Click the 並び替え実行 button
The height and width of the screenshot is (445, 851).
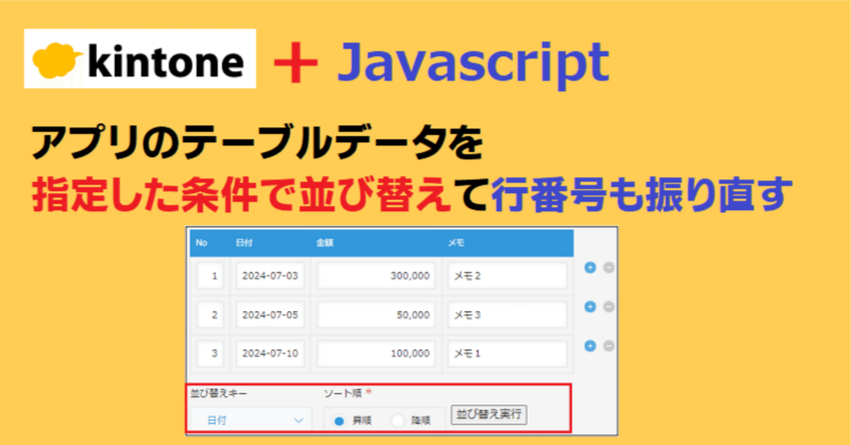(489, 415)
